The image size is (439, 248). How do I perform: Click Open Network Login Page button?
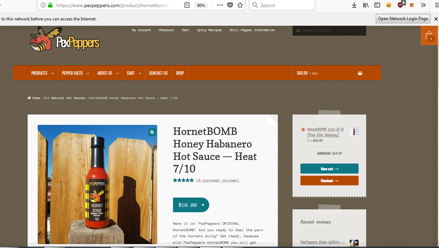[x=403, y=19]
